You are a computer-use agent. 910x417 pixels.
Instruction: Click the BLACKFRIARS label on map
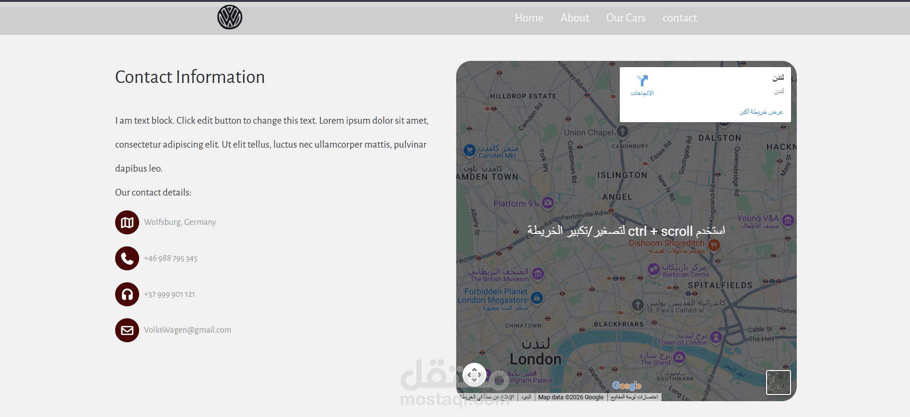click(x=619, y=324)
